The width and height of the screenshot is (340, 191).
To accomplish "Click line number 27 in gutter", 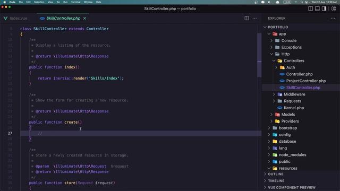I will tap(10, 133).
